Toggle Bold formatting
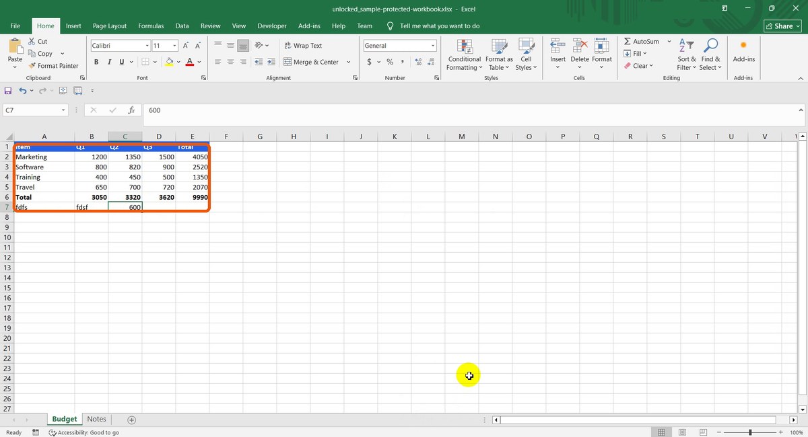This screenshot has height=437, width=808. [97, 62]
